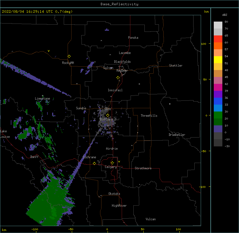Click the RedDeer city label
The width and height of the screenshot is (239, 233).
point(122,71)
